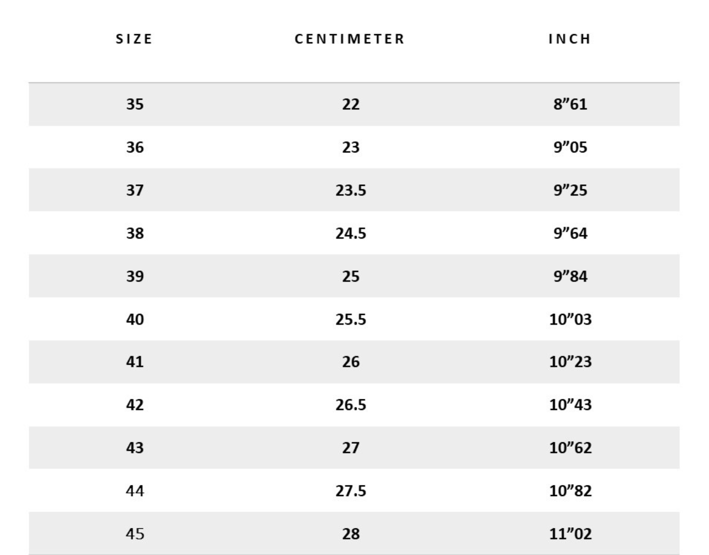The width and height of the screenshot is (709, 555).
Task: Click the 25.5 centimeter value
Action: point(351,319)
